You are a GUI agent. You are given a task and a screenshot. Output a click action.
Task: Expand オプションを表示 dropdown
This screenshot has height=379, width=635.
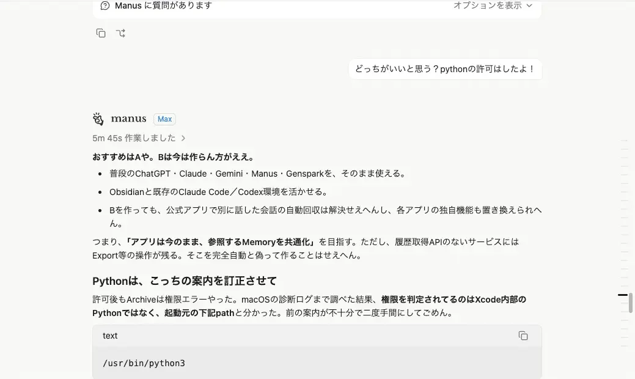click(x=493, y=6)
